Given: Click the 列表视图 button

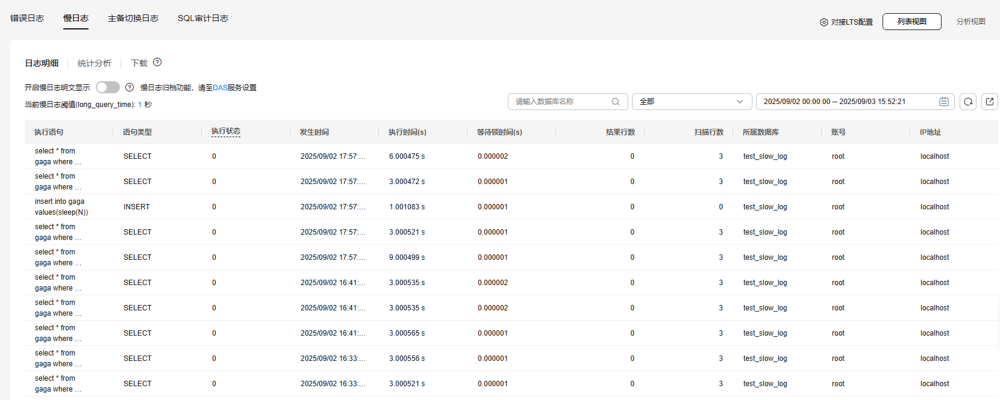Looking at the screenshot, I should tap(911, 22).
